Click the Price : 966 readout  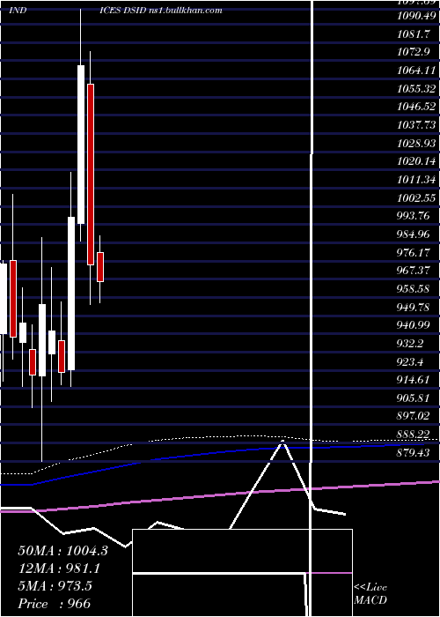click(55, 604)
